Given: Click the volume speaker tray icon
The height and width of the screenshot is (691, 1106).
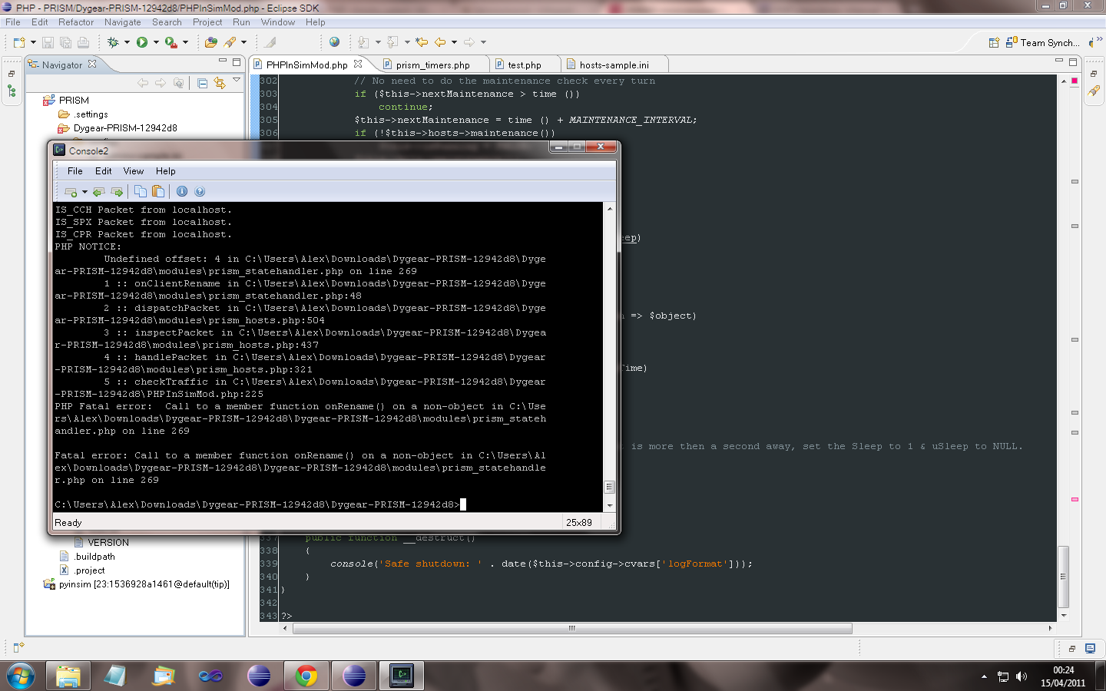Looking at the screenshot, I should click(1022, 676).
